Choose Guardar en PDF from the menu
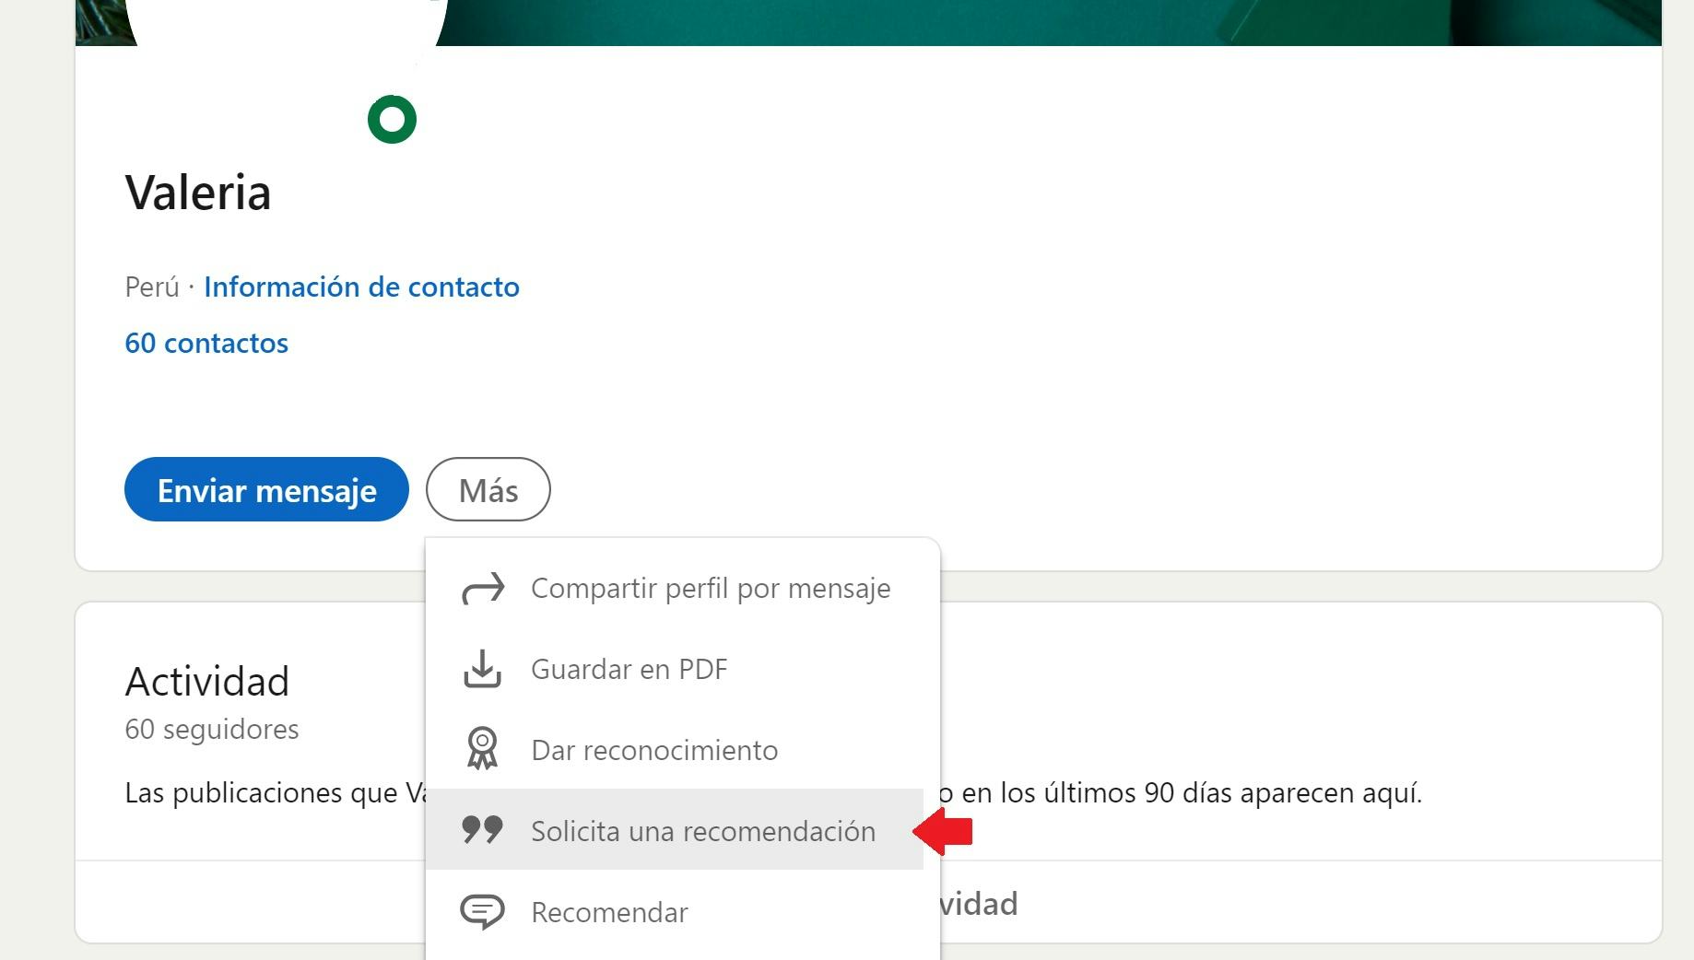 (629, 669)
